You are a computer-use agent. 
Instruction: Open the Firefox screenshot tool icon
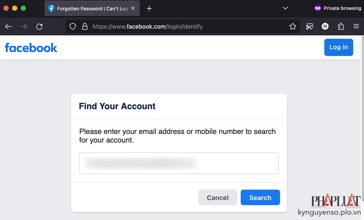coord(309,26)
